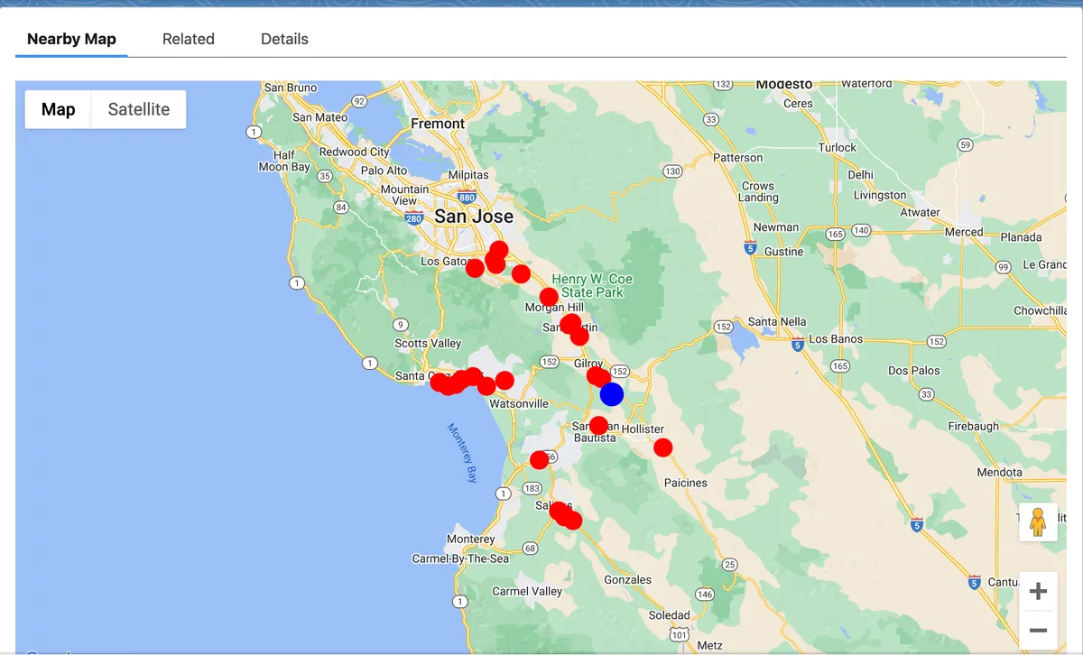
Task: Click the red marker north of Salinas near route 183
Action: tap(539, 460)
